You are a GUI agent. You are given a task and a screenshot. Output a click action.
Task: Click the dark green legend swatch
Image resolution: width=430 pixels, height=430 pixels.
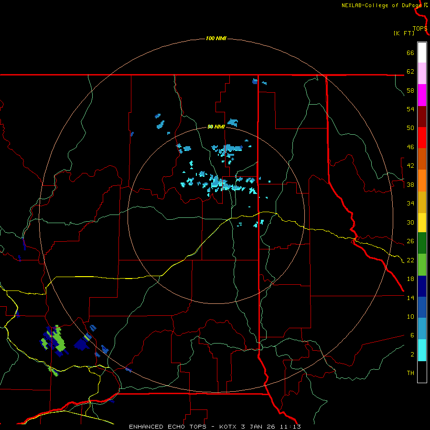[422, 243]
